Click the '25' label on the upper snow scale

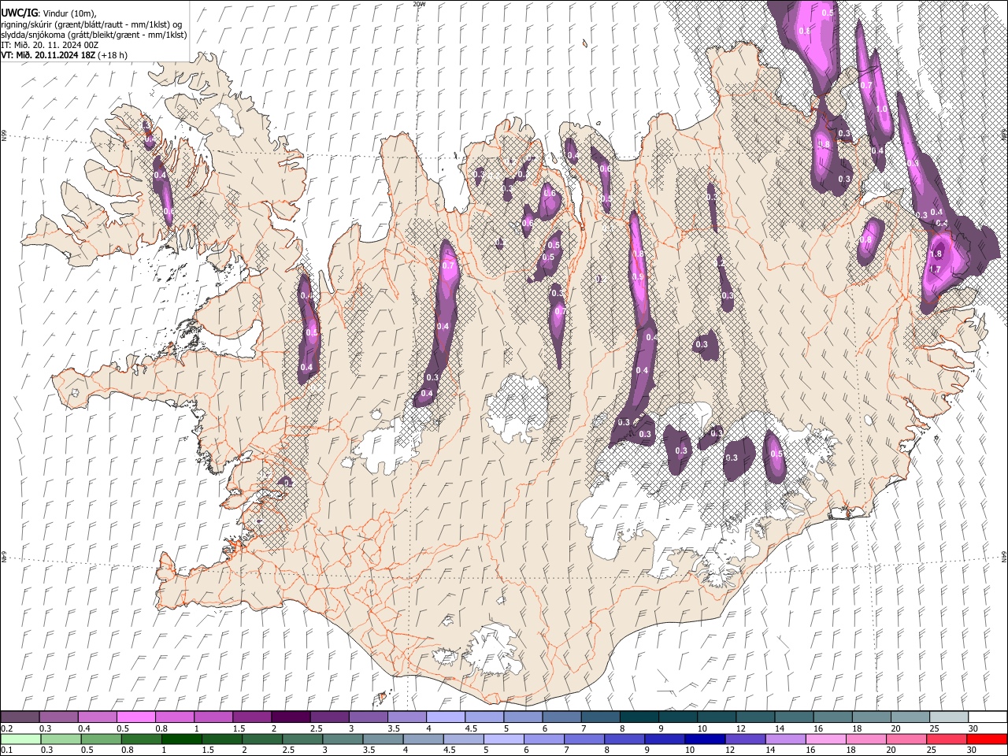pyautogui.click(x=934, y=728)
